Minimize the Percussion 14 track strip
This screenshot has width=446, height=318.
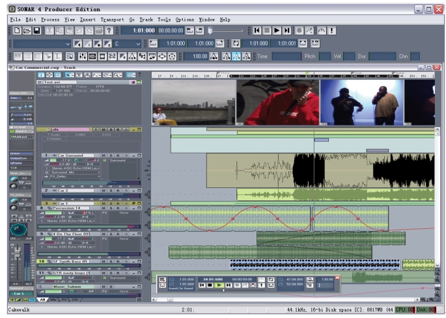click(x=133, y=208)
